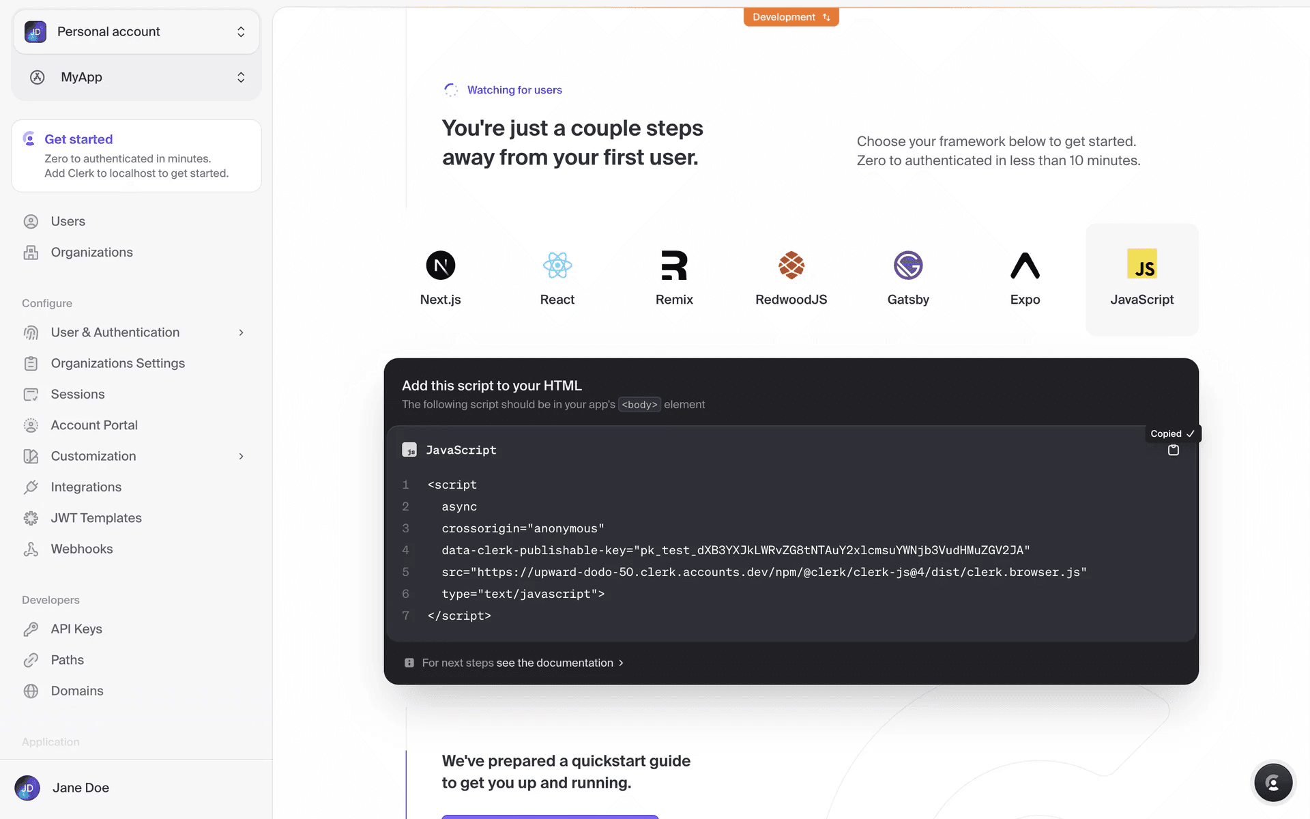
Task: Open the MyApp application selector
Action: click(136, 77)
